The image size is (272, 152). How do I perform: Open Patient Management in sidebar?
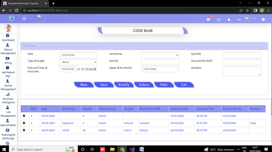(x=8, y=49)
